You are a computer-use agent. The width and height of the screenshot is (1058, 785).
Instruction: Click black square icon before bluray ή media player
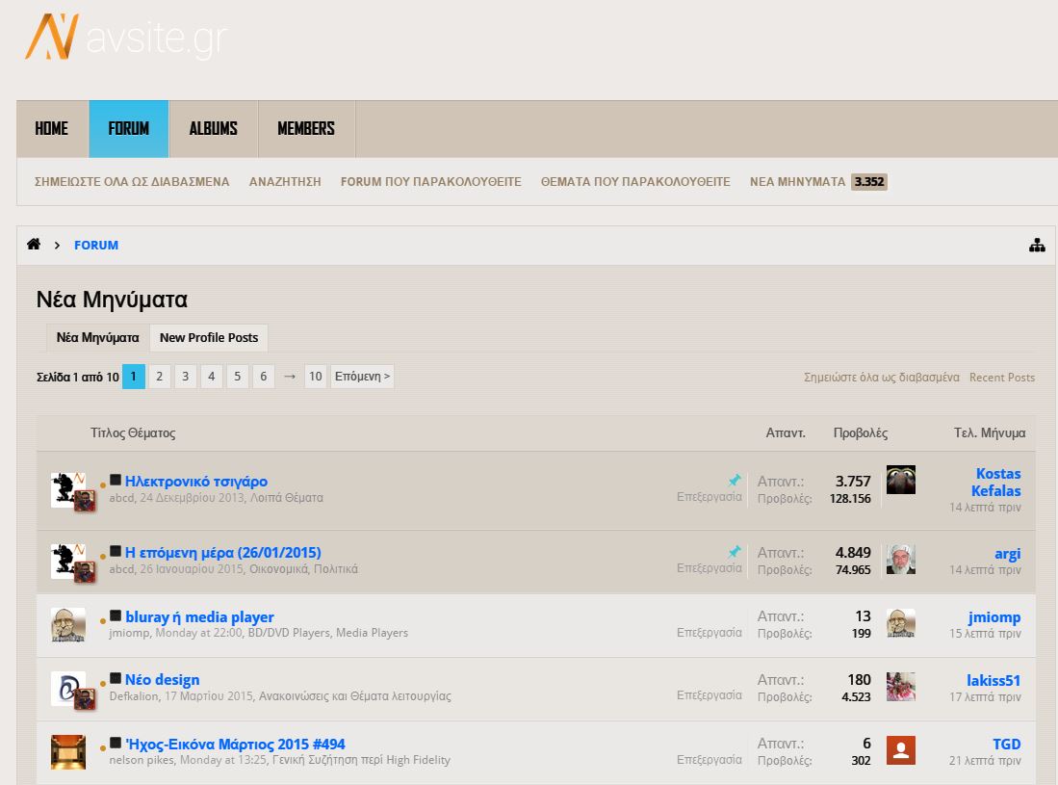click(x=116, y=615)
